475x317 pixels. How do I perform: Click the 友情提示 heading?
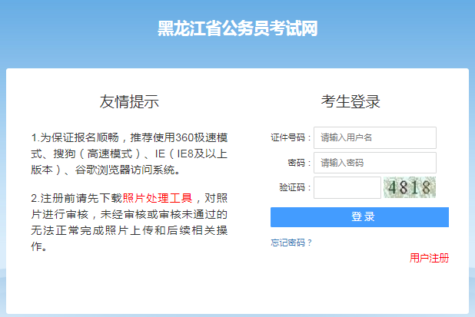[129, 102]
